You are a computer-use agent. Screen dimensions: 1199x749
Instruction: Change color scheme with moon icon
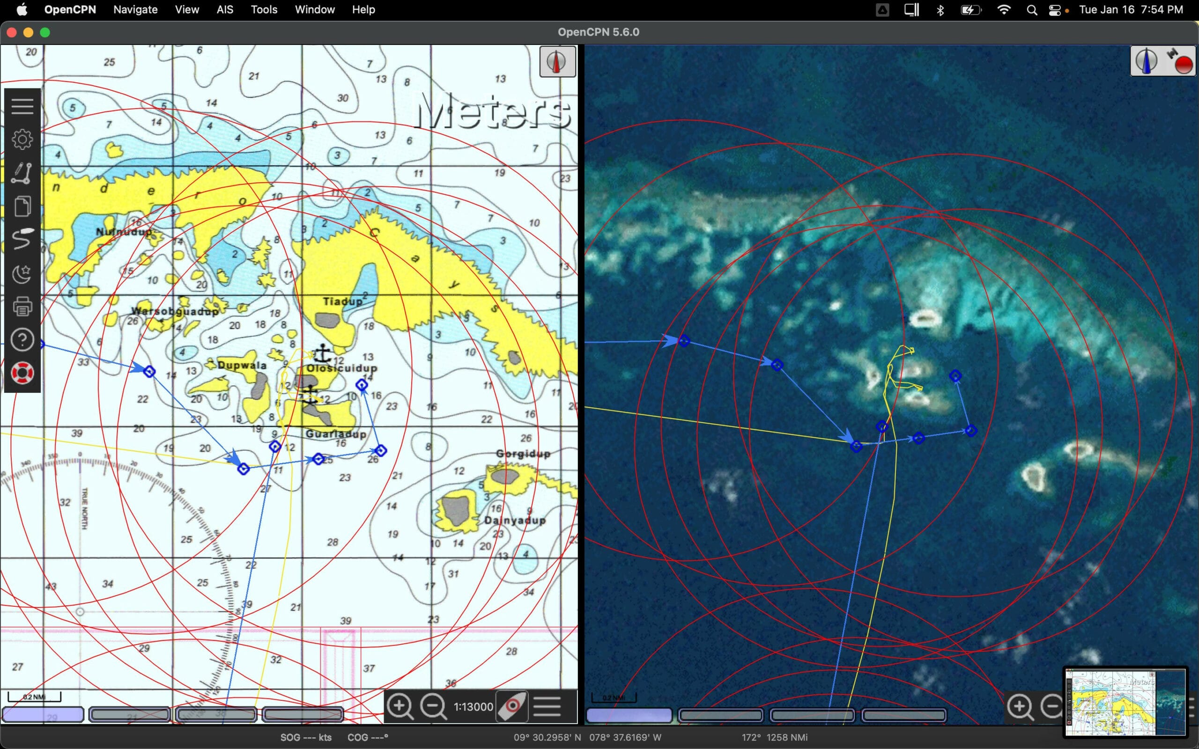(x=22, y=273)
